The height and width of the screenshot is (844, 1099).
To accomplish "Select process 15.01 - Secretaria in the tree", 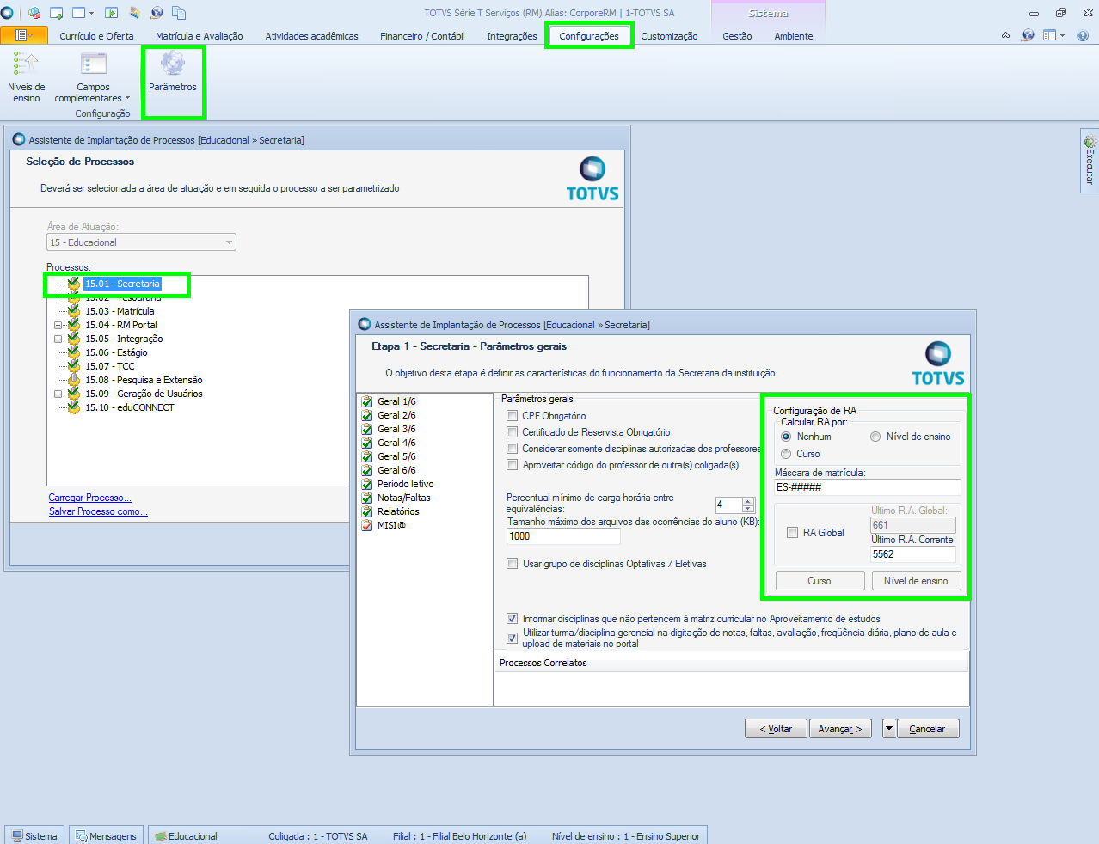I will (x=122, y=284).
